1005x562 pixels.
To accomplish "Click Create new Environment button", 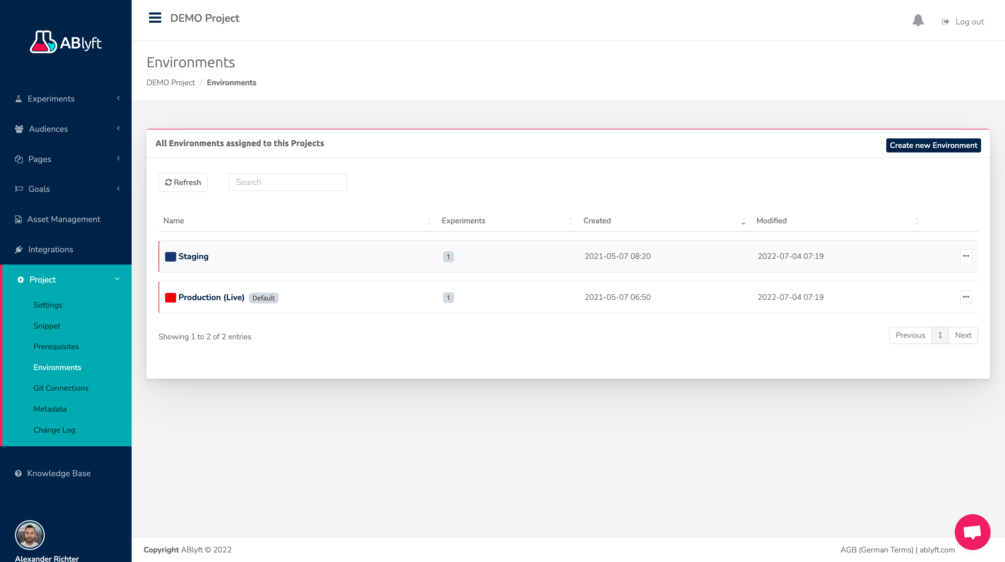I will pos(933,146).
